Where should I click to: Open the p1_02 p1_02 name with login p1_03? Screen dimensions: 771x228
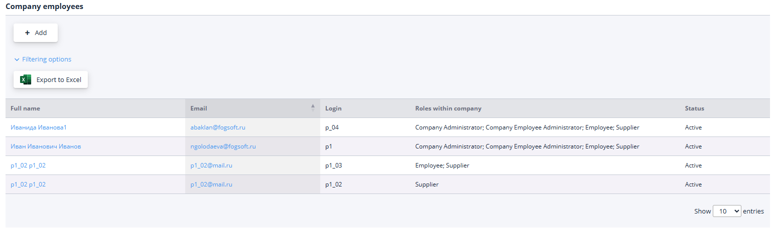click(28, 165)
